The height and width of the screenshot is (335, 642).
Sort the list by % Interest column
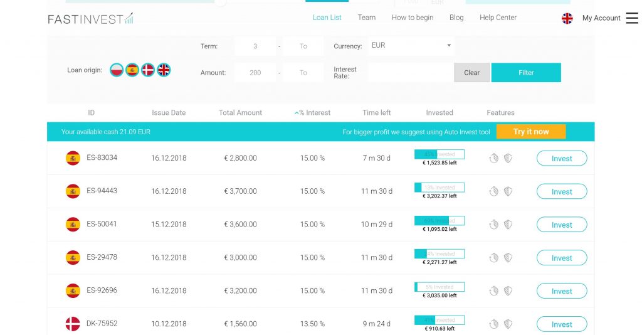coord(313,113)
